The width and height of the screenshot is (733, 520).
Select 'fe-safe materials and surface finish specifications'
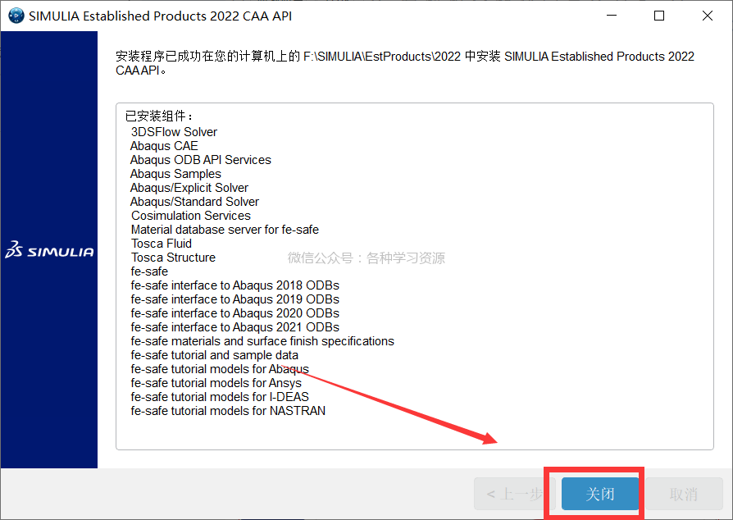[x=262, y=341]
